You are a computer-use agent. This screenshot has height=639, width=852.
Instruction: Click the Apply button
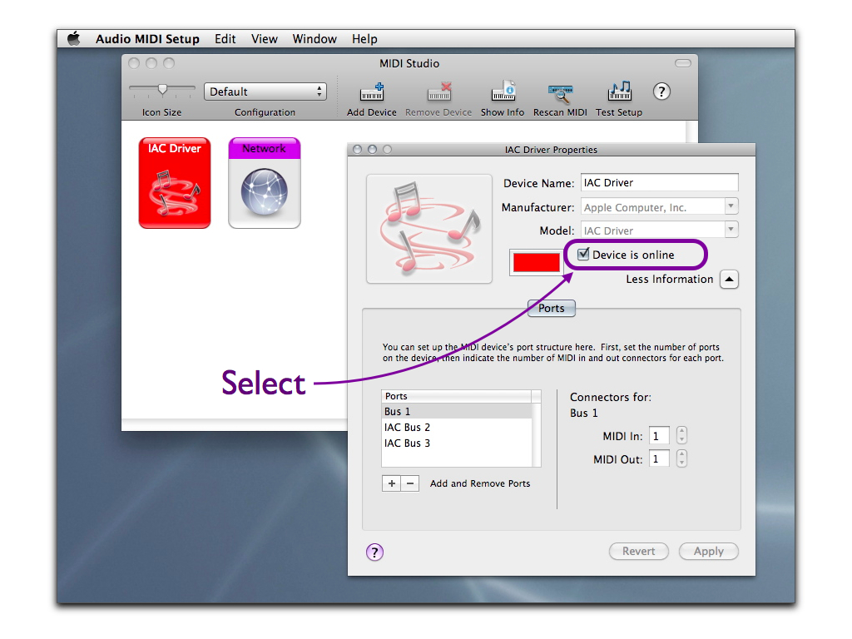709,551
